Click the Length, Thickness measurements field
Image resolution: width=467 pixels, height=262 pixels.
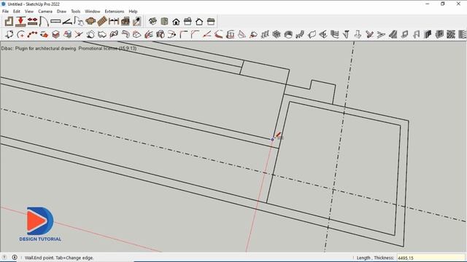click(431, 258)
